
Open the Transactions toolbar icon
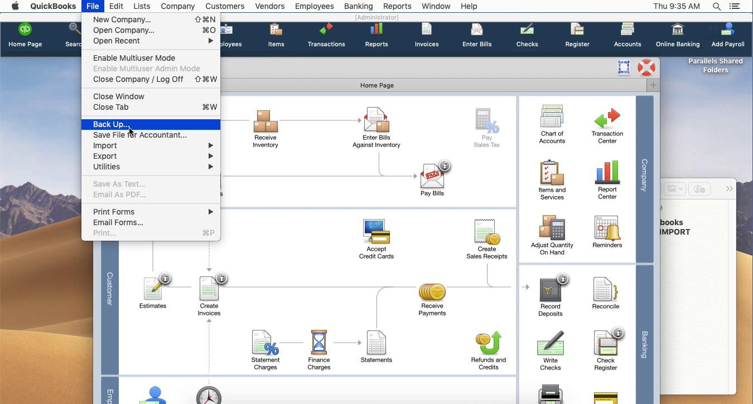(x=326, y=35)
